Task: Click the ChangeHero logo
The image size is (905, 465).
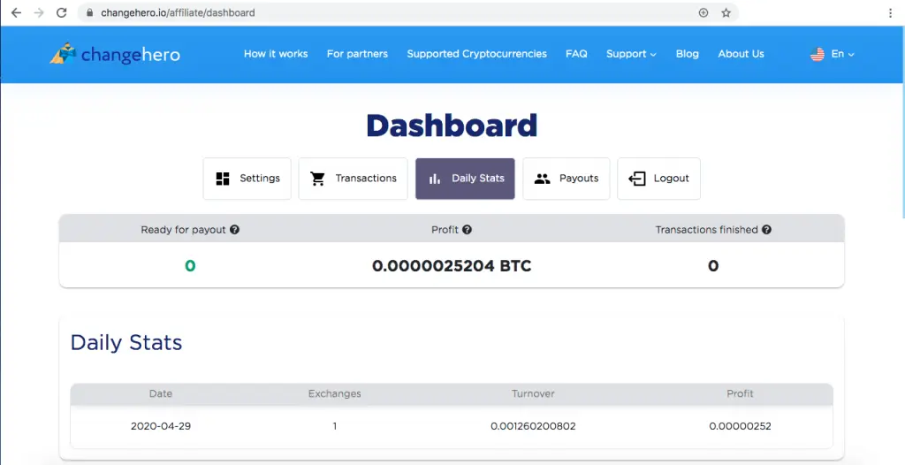Action: pos(115,54)
